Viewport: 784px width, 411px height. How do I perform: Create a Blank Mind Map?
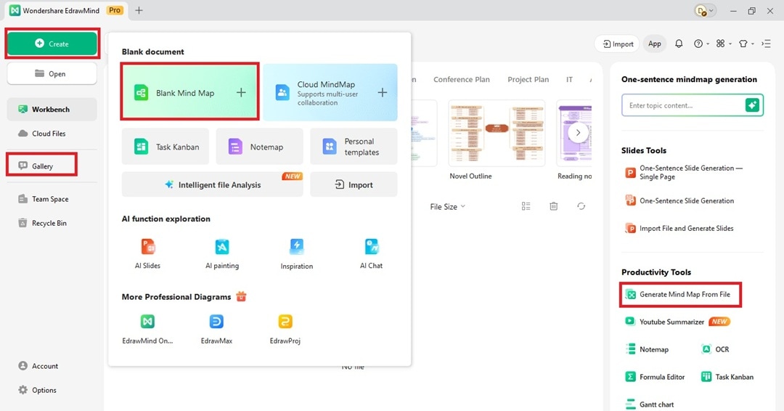pos(190,92)
